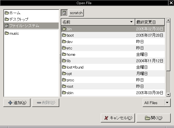Select 昨日 date of root row

click(140, 86)
